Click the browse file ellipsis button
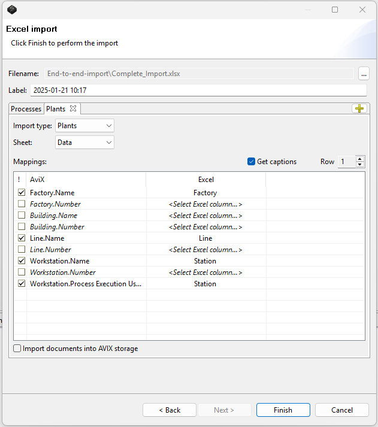378x427 pixels. [364, 74]
